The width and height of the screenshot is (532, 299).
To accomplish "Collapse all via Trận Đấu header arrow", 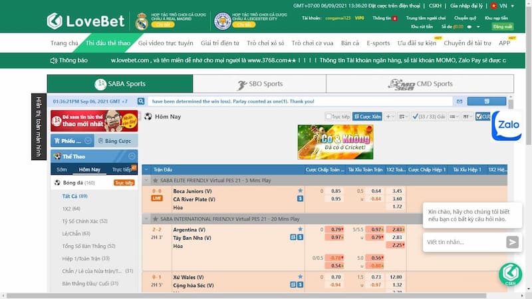I will (x=146, y=169).
